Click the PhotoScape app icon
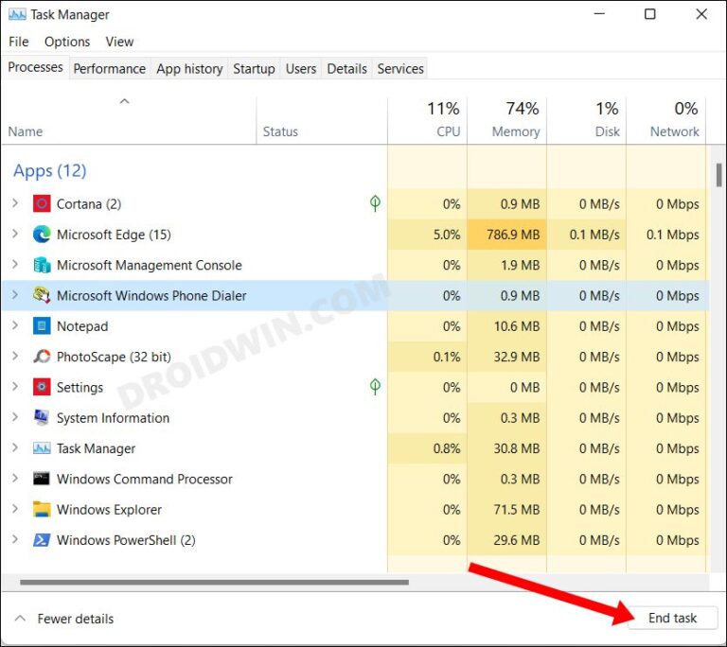This screenshot has height=647, width=727. coord(42,357)
